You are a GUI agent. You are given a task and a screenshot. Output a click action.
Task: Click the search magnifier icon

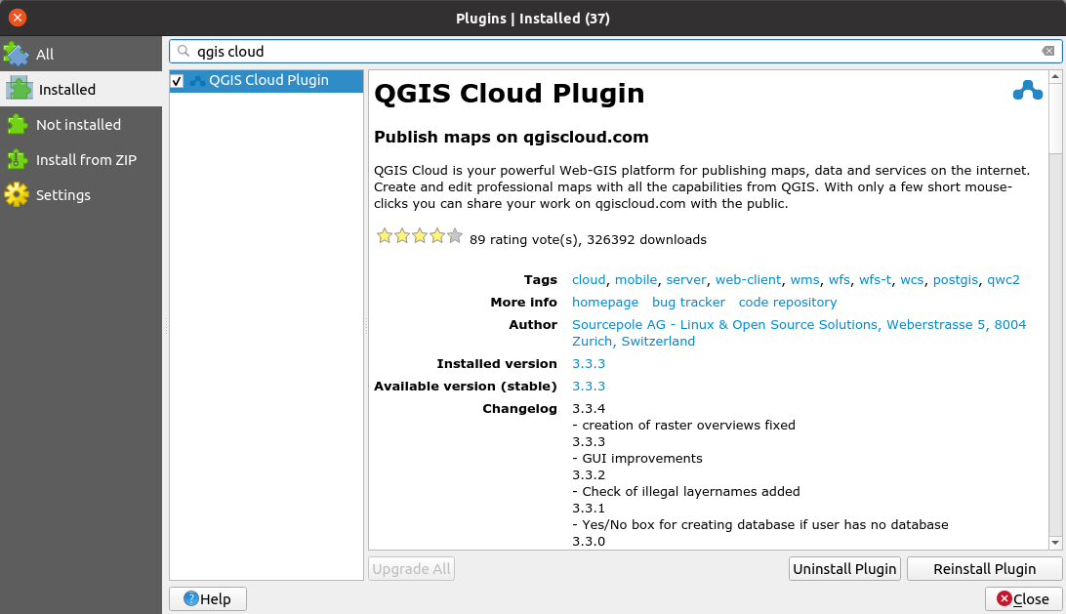(184, 51)
